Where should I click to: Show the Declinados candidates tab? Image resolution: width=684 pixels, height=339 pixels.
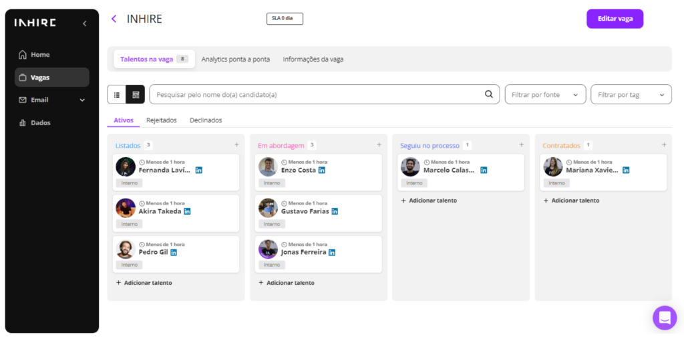point(206,120)
